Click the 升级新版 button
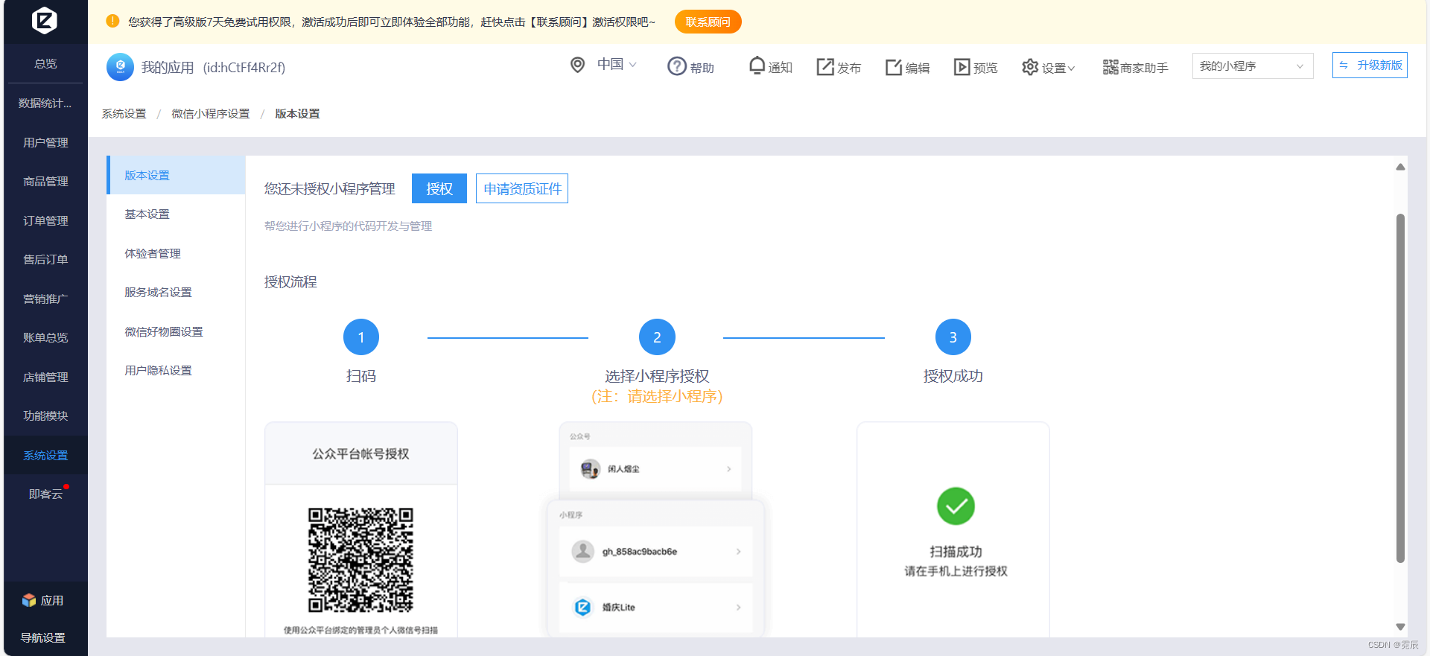Viewport: 1430px width, 656px height. coord(1370,66)
